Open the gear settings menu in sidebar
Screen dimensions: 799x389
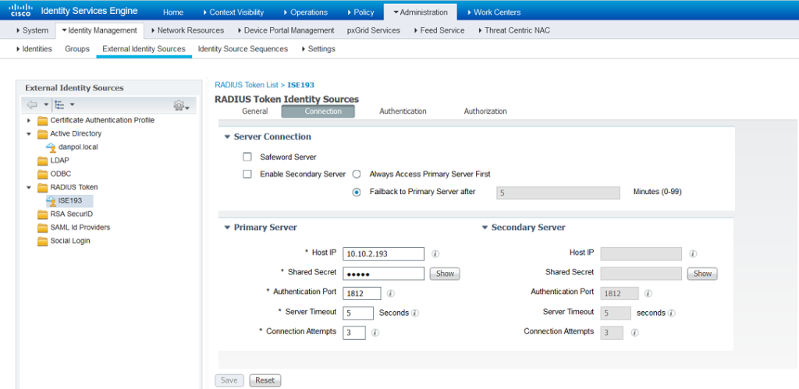click(x=179, y=105)
